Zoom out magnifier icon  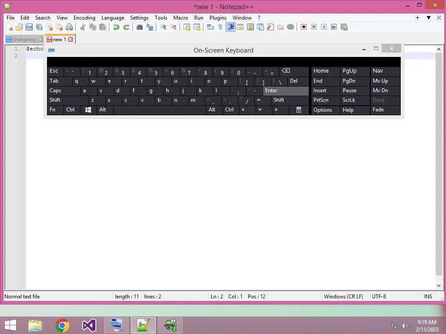point(173,27)
